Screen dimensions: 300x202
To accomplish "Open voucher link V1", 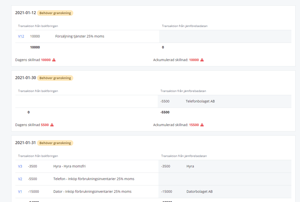I will 20,192.
